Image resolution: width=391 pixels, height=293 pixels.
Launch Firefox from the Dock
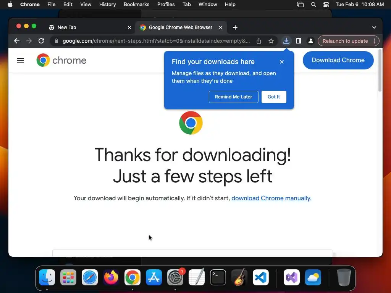pyautogui.click(x=111, y=277)
